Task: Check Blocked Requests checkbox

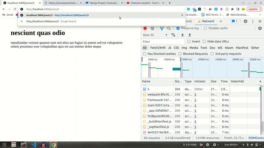Action: pos(180,54)
